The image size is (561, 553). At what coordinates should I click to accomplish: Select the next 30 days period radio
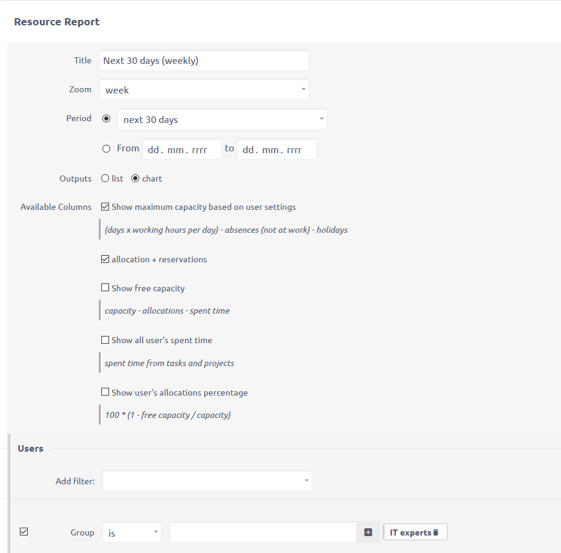tap(107, 119)
